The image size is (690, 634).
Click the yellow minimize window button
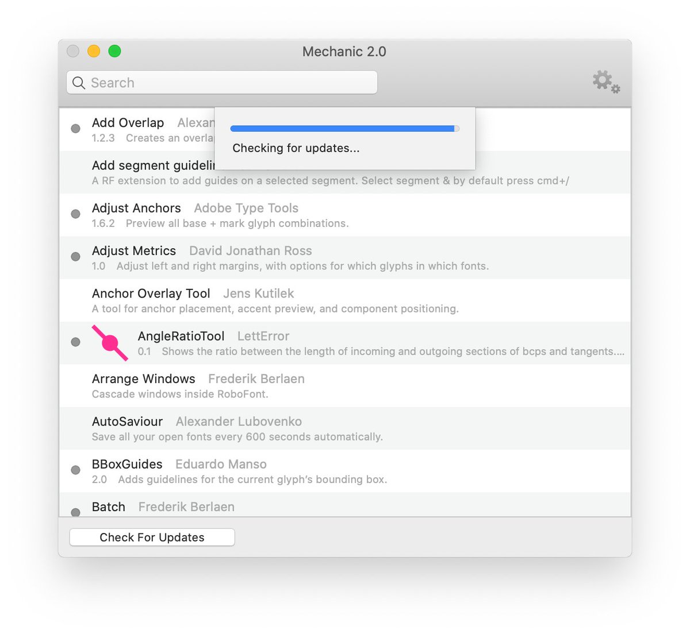[94, 51]
